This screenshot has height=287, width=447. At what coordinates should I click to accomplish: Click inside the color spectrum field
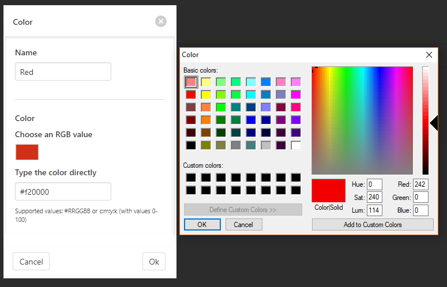(362, 120)
